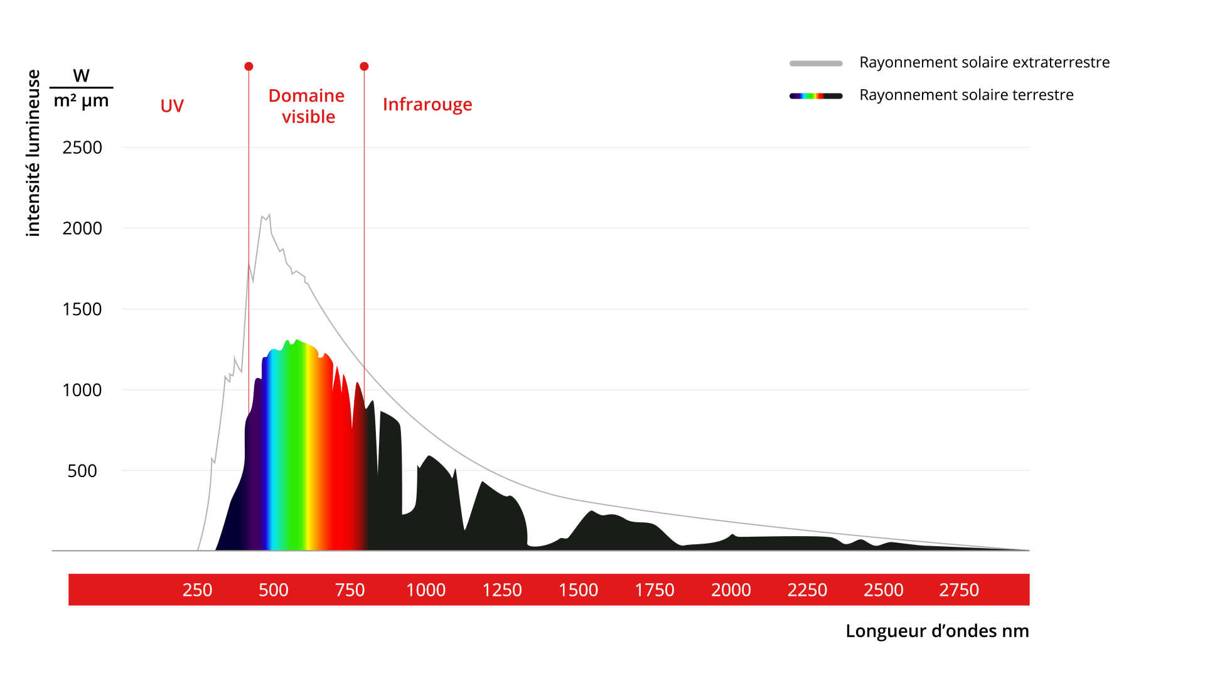This screenshot has width=1205, height=678.
Task: Click the 'intensité lumineuse' axis title
Action: point(33,153)
